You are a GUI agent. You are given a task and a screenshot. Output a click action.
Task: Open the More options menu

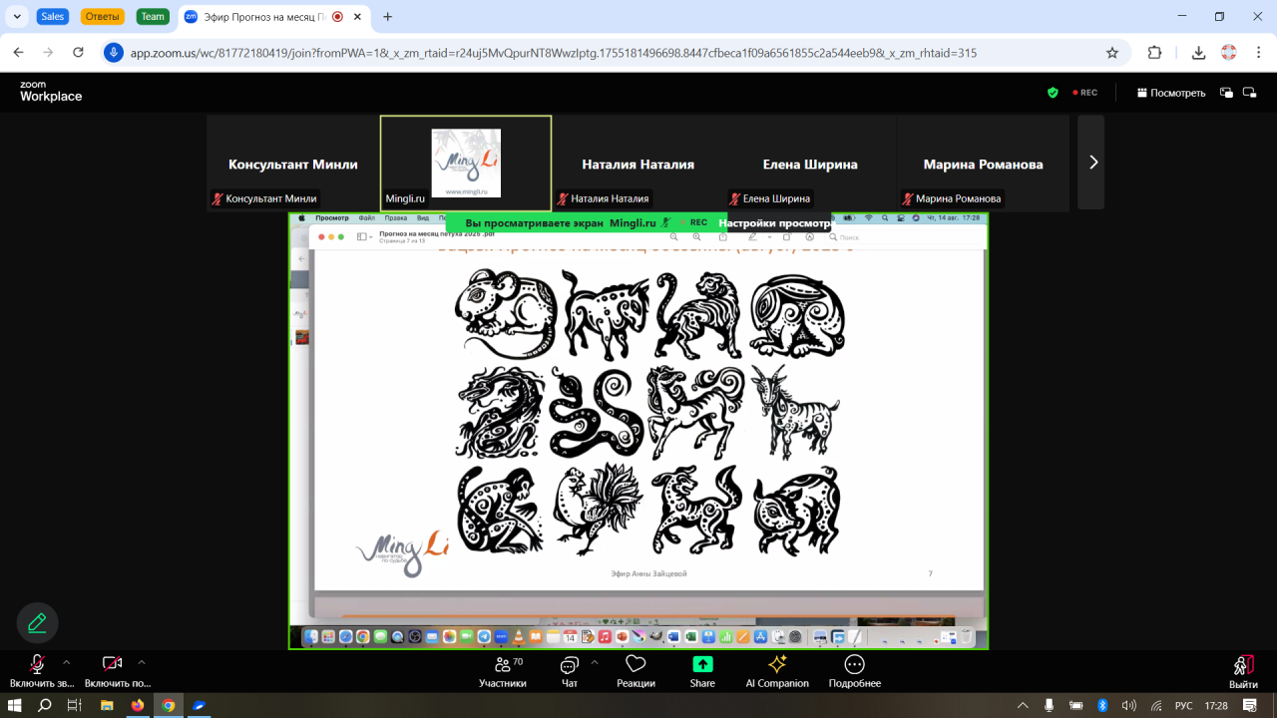click(854, 670)
